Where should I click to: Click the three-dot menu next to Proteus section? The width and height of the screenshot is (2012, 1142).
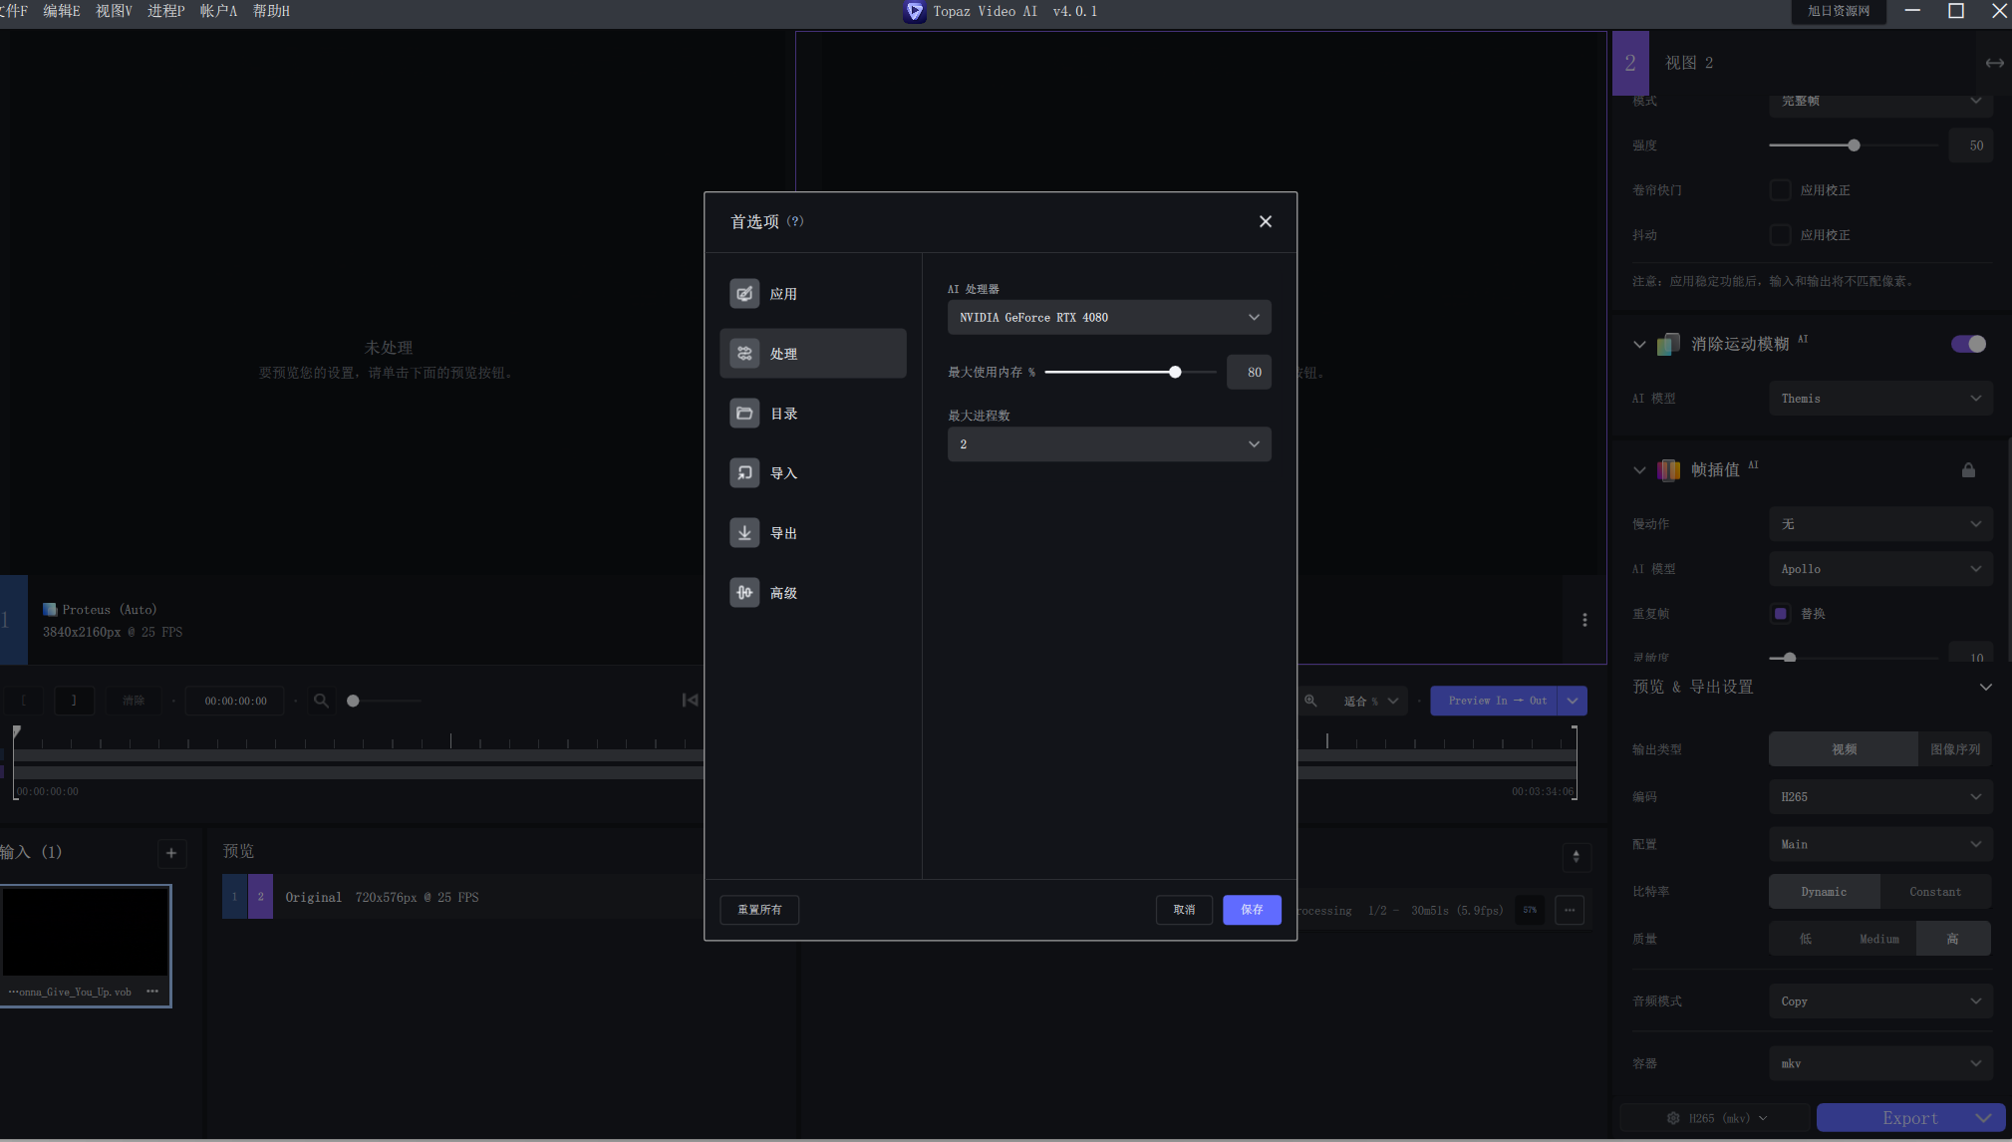(x=1584, y=620)
